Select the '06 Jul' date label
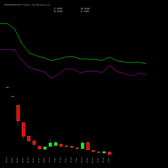Viewport: 168px width, 168px height. point(28,160)
